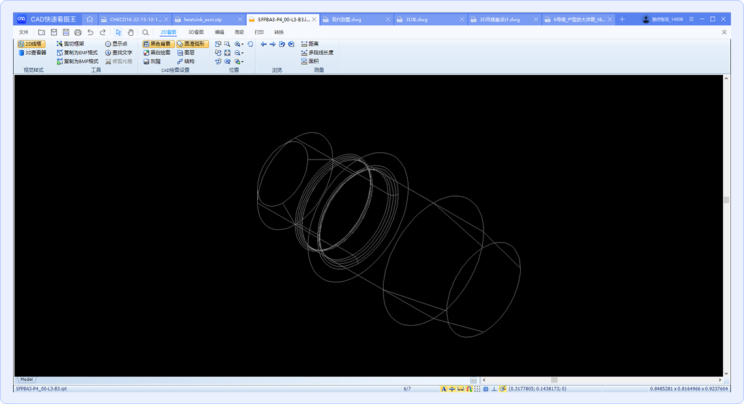The width and height of the screenshot is (744, 404).
Task: Close the 3D风琴盘设计.dwg tab
Action: click(x=536, y=20)
